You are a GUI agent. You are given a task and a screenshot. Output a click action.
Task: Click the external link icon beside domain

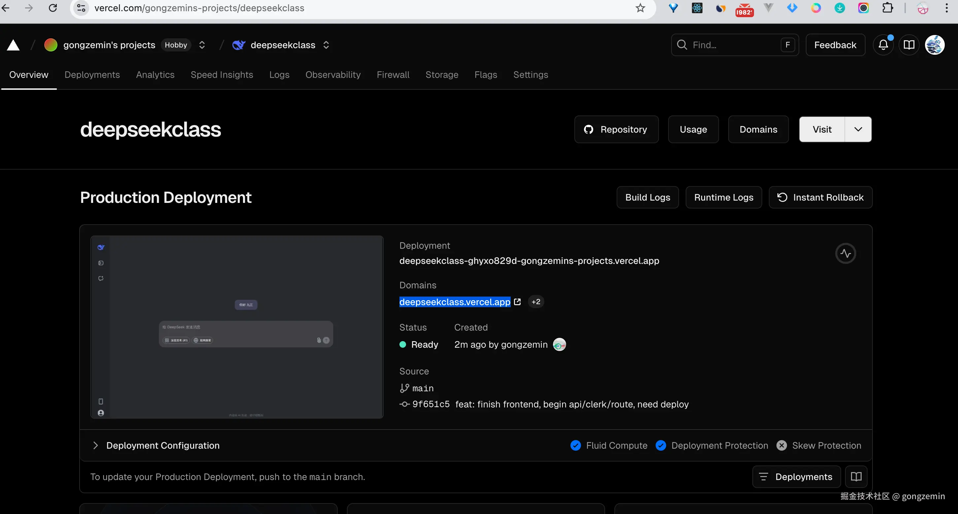coord(517,302)
